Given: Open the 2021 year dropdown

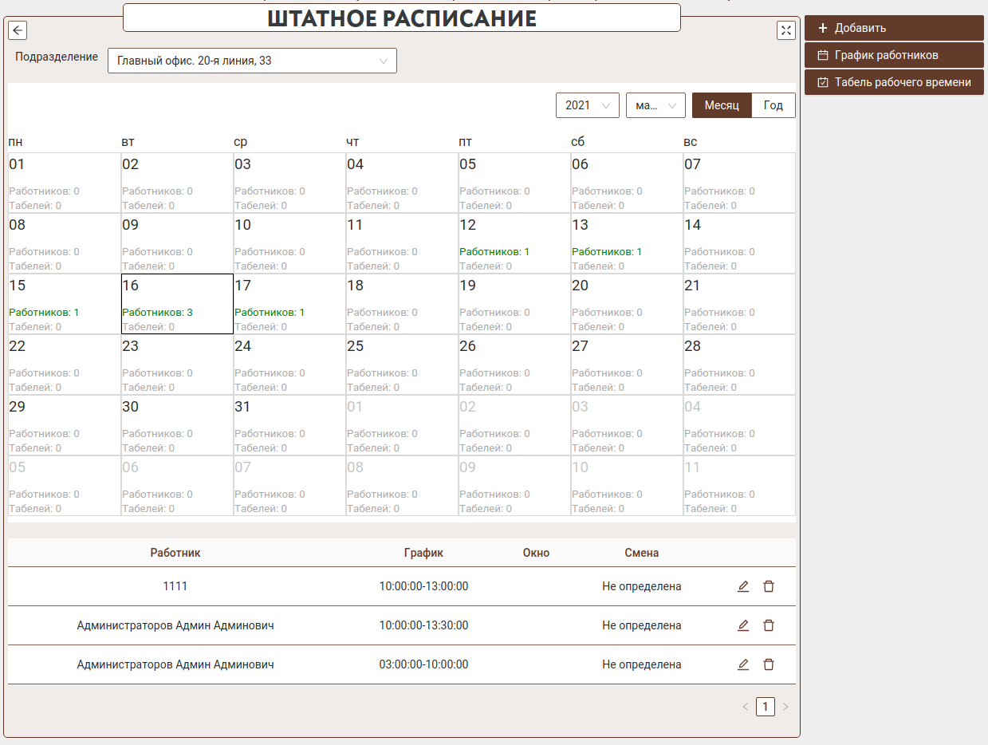Looking at the screenshot, I should tap(587, 105).
